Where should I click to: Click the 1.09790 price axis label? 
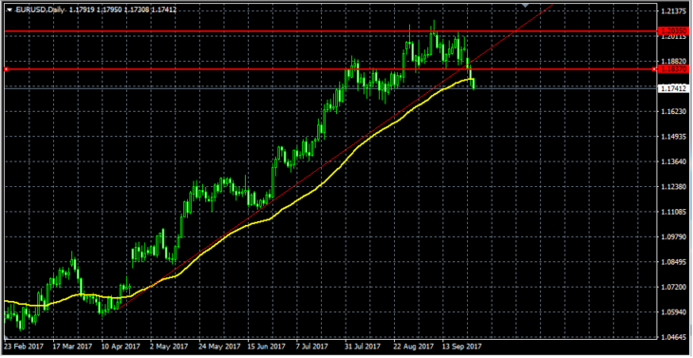pyautogui.click(x=673, y=237)
